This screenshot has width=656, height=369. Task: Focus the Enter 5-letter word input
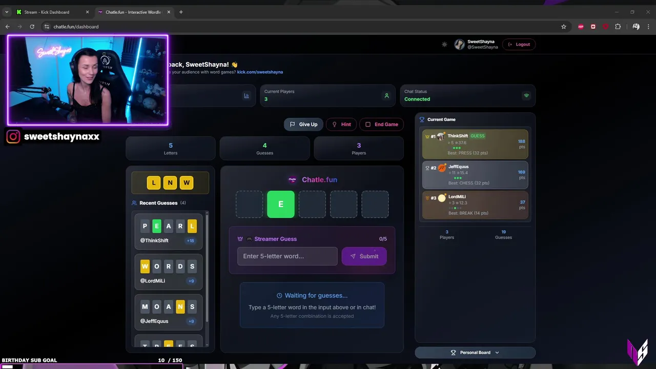pyautogui.click(x=288, y=256)
